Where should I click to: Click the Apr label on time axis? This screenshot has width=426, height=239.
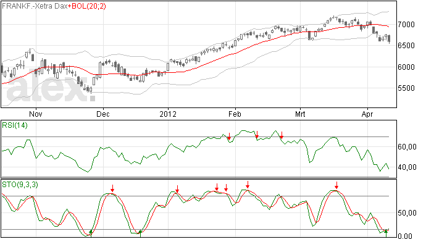point(367,114)
